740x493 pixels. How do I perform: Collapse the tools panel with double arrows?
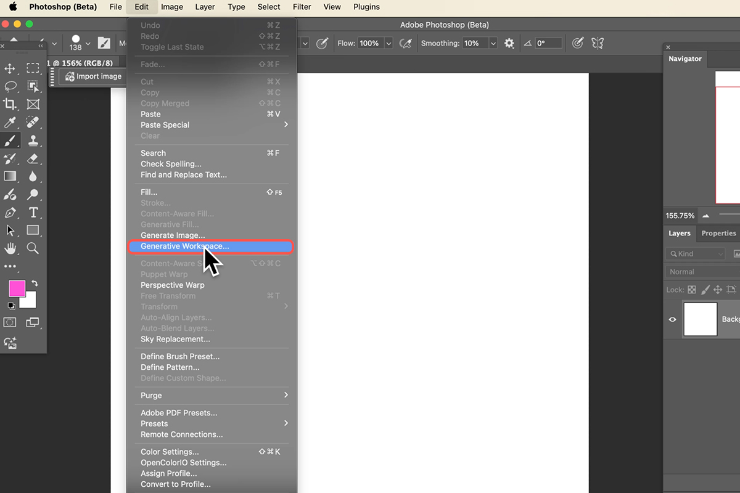tap(41, 46)
